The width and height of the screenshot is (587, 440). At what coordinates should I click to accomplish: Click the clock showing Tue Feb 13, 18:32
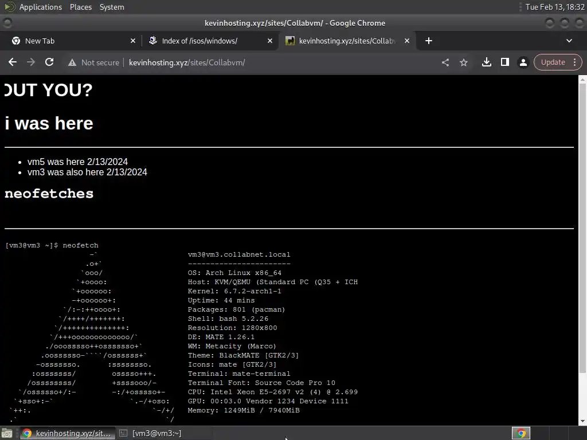[555, 7]
